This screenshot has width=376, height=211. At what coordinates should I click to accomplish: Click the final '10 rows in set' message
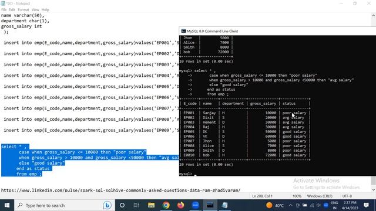click(x=206, y=165)
